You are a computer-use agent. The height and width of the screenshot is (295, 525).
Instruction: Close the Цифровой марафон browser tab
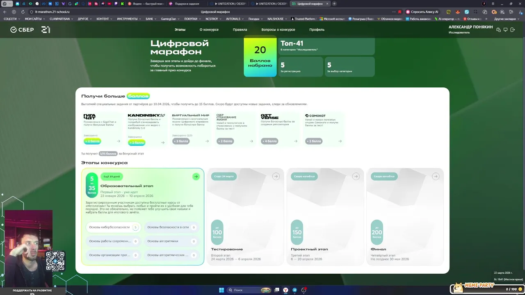point(327,4)
